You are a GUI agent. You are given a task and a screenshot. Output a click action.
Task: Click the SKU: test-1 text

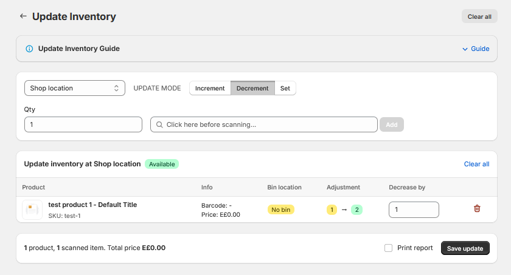64,216
